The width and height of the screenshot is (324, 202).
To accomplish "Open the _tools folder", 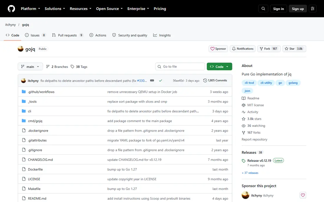I will 32,102.
